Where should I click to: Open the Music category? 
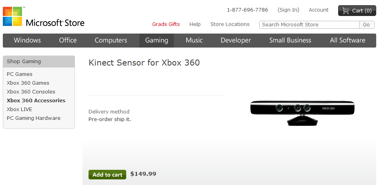194,40
